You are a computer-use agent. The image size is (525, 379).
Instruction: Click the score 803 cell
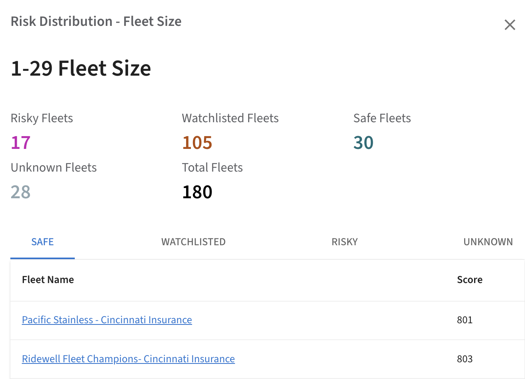coord(465,359)
